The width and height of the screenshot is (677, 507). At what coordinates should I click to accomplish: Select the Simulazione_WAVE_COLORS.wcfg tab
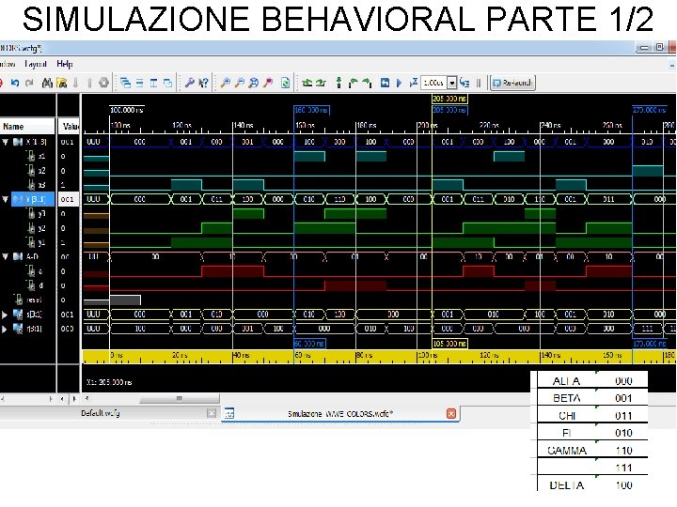(340, 413)
